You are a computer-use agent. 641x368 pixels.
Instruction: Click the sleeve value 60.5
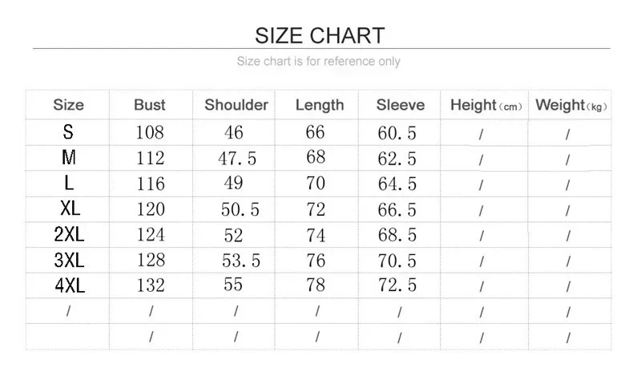click(x=397, y=133)
